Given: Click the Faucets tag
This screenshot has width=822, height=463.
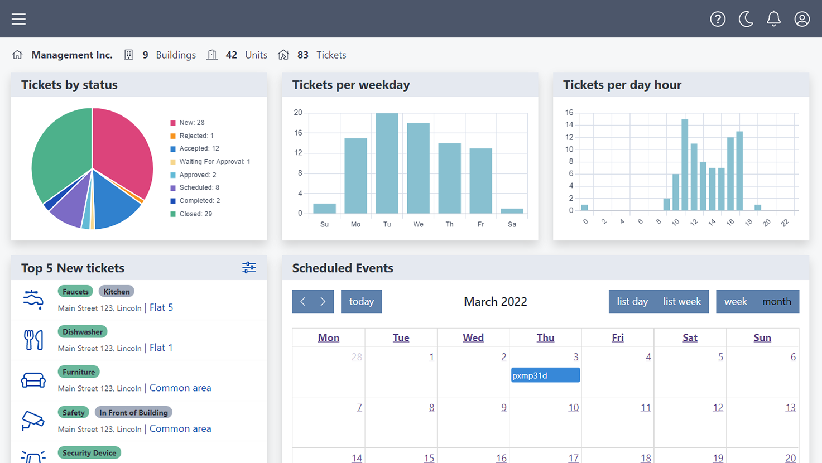Looking at the screenshot, I should pyautogui.click(x=75, y=291).
